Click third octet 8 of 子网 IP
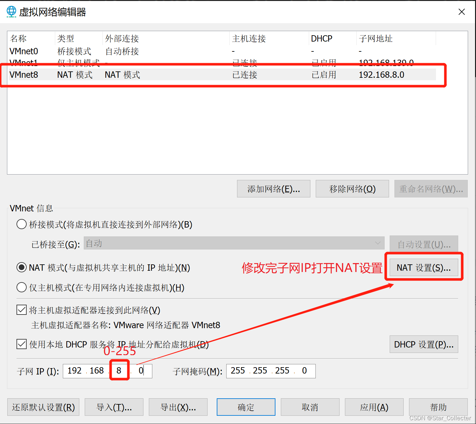Image resolution: width=476 pixels, height=424 pixels. 119,371
